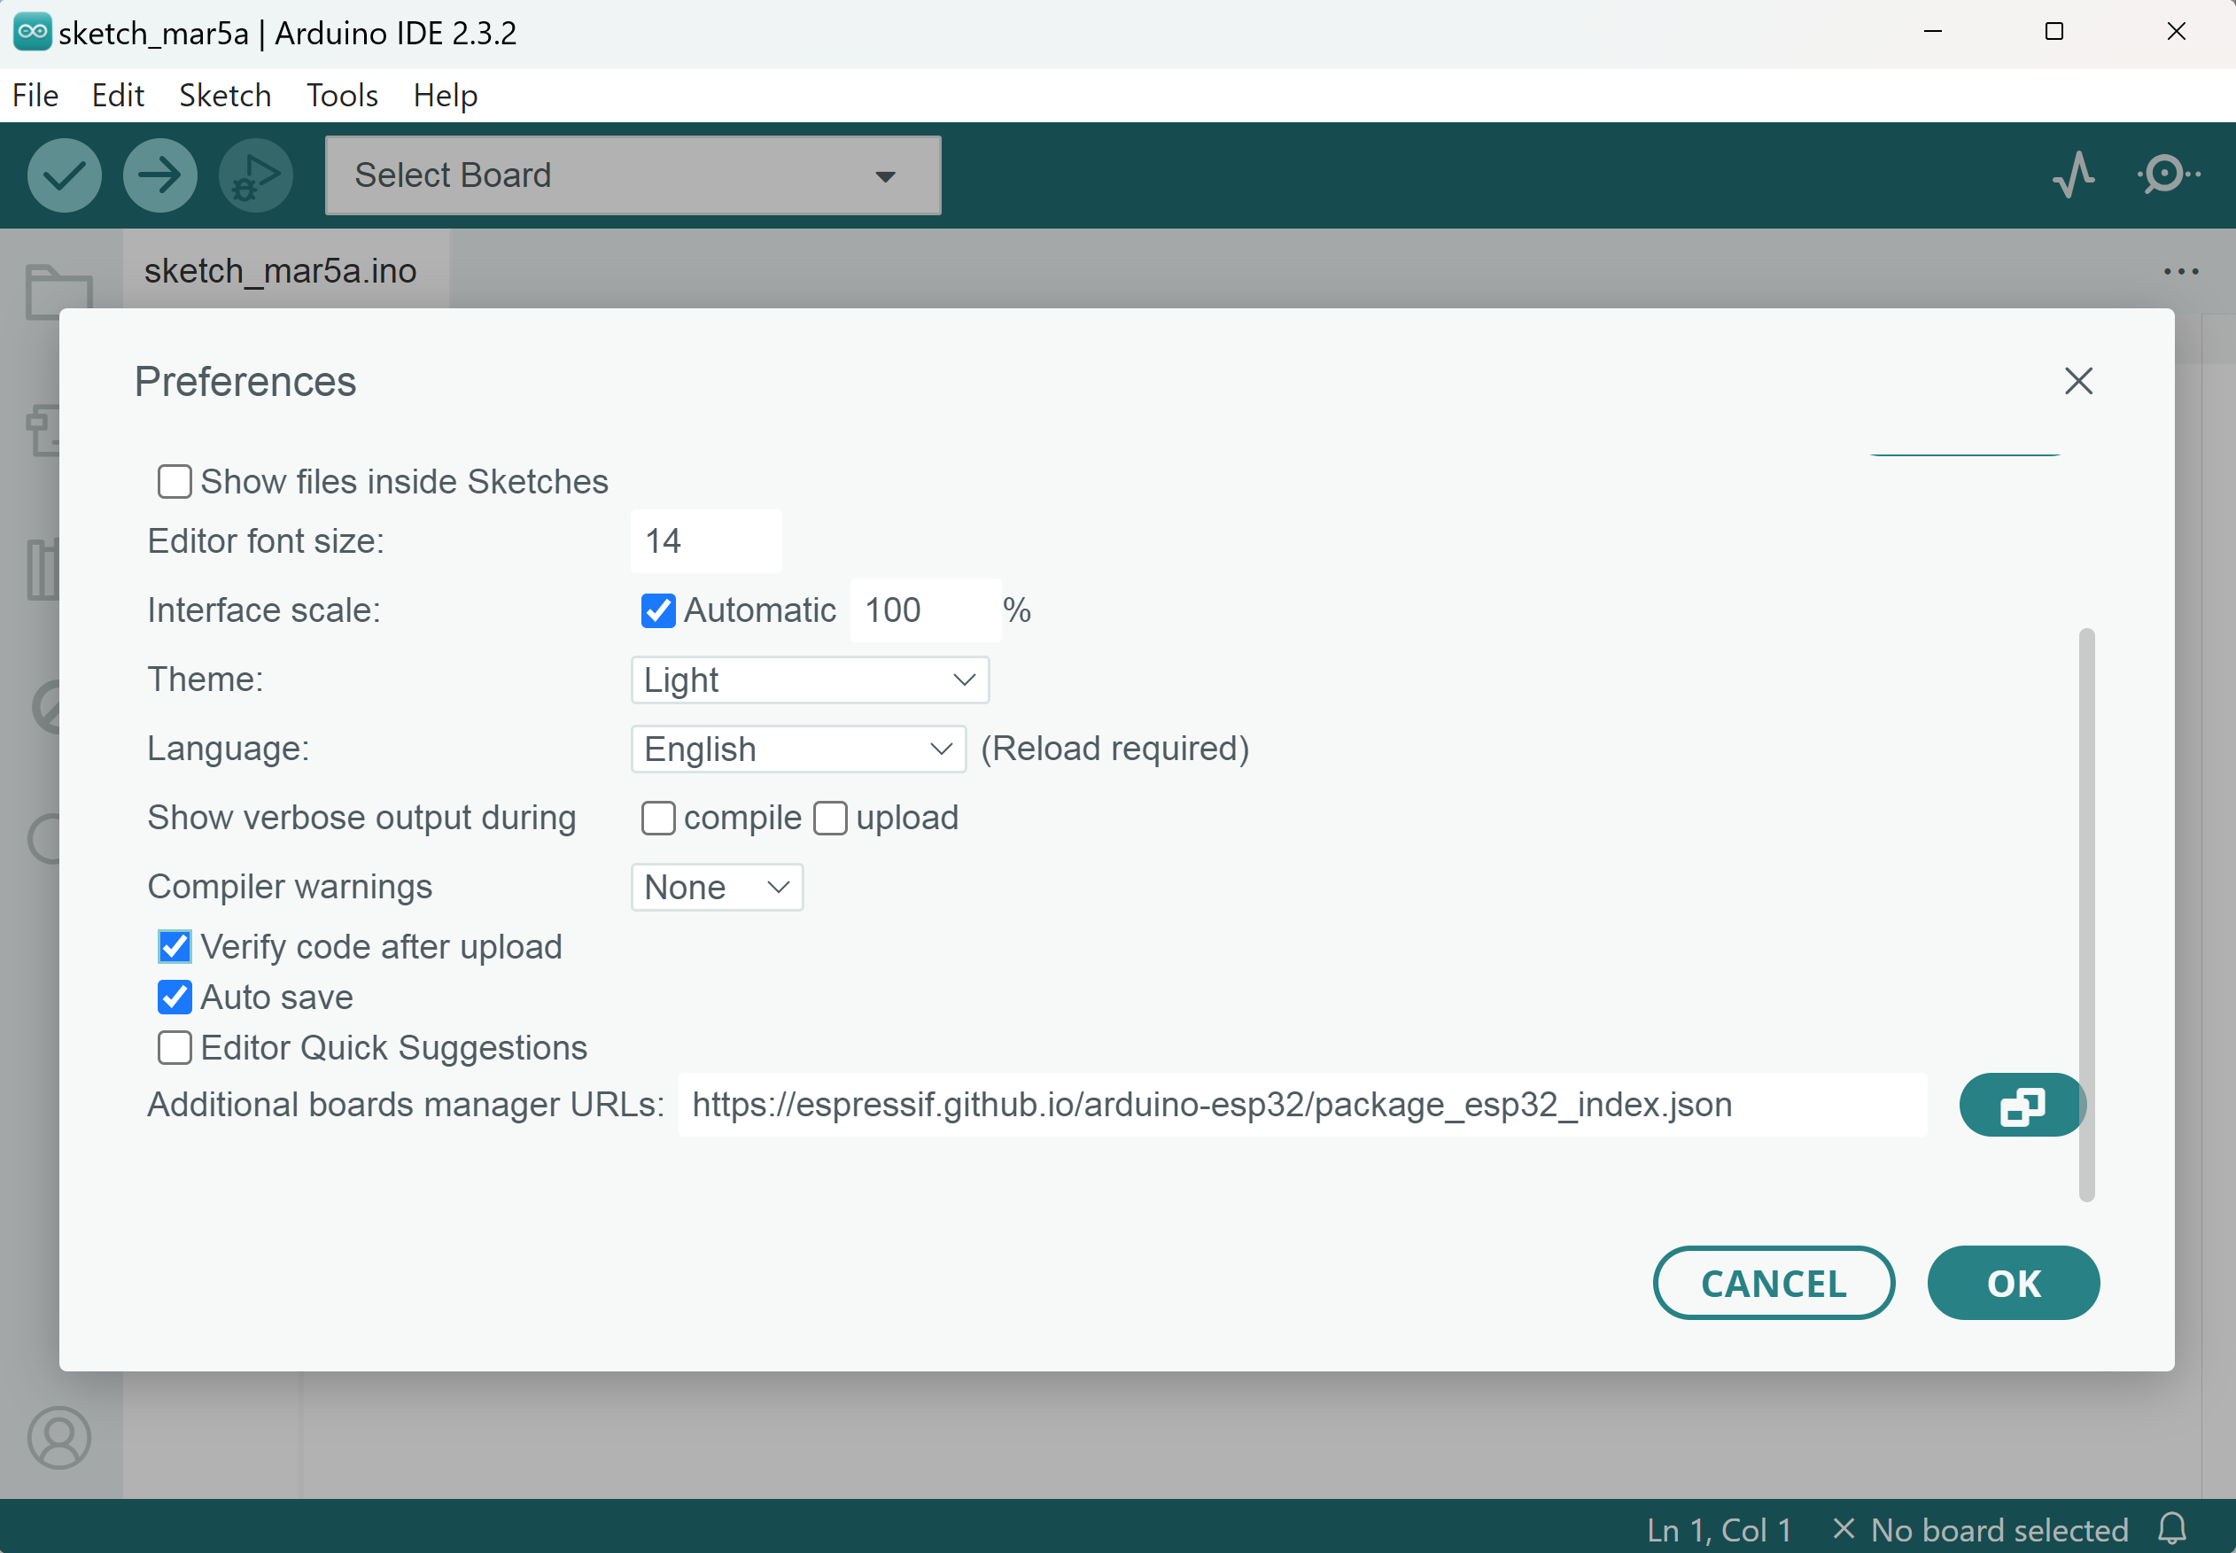The image size is (2236, 1553).
Task: Enable Show files inside Sketches checkbox
Action: (x=175, y=482)
